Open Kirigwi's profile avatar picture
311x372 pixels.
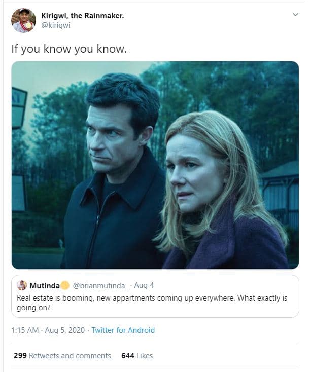(23, 20)
